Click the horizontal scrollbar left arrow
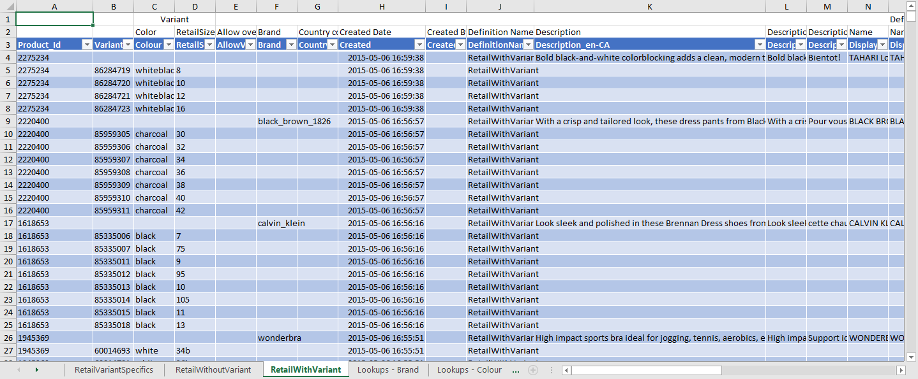Viewport: 918px width, 379px height. coord(566,370)
